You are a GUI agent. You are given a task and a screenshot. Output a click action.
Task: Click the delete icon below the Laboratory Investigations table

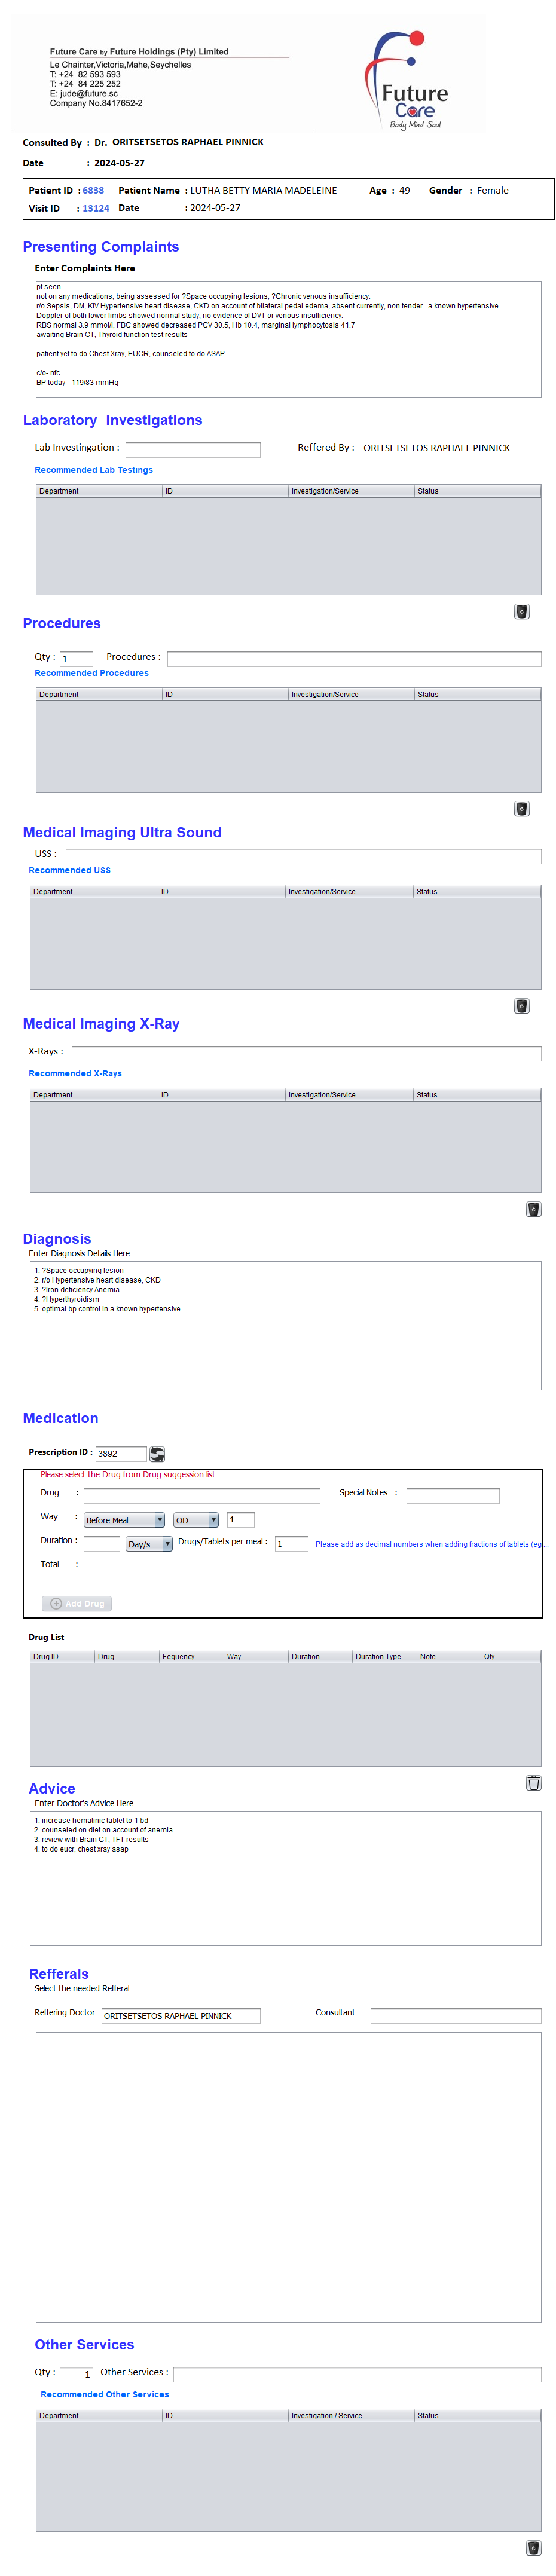point(521,611)
